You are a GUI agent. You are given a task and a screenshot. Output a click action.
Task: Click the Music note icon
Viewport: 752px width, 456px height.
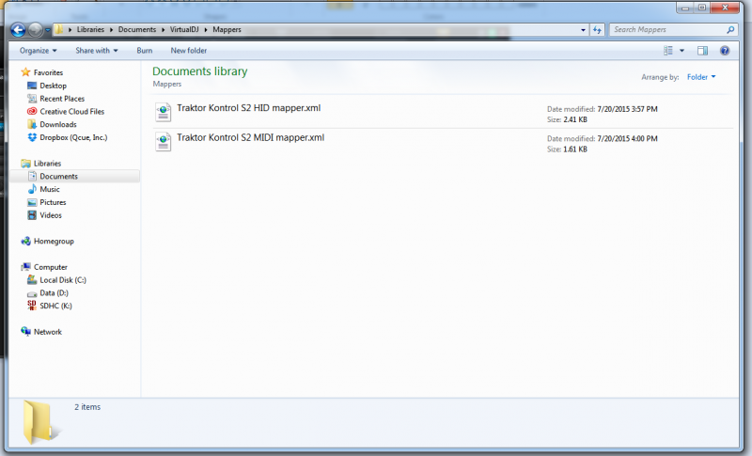coord(32,189)
